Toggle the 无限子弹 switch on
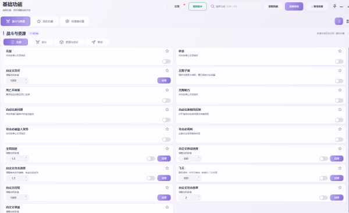The image size is (349, 213). coord(339,81)
